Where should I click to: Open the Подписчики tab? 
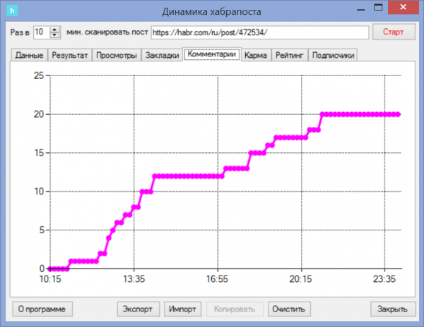point(334,56)
